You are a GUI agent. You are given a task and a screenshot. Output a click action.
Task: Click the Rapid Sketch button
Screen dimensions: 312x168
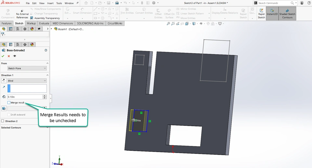(x=261, y=14)
